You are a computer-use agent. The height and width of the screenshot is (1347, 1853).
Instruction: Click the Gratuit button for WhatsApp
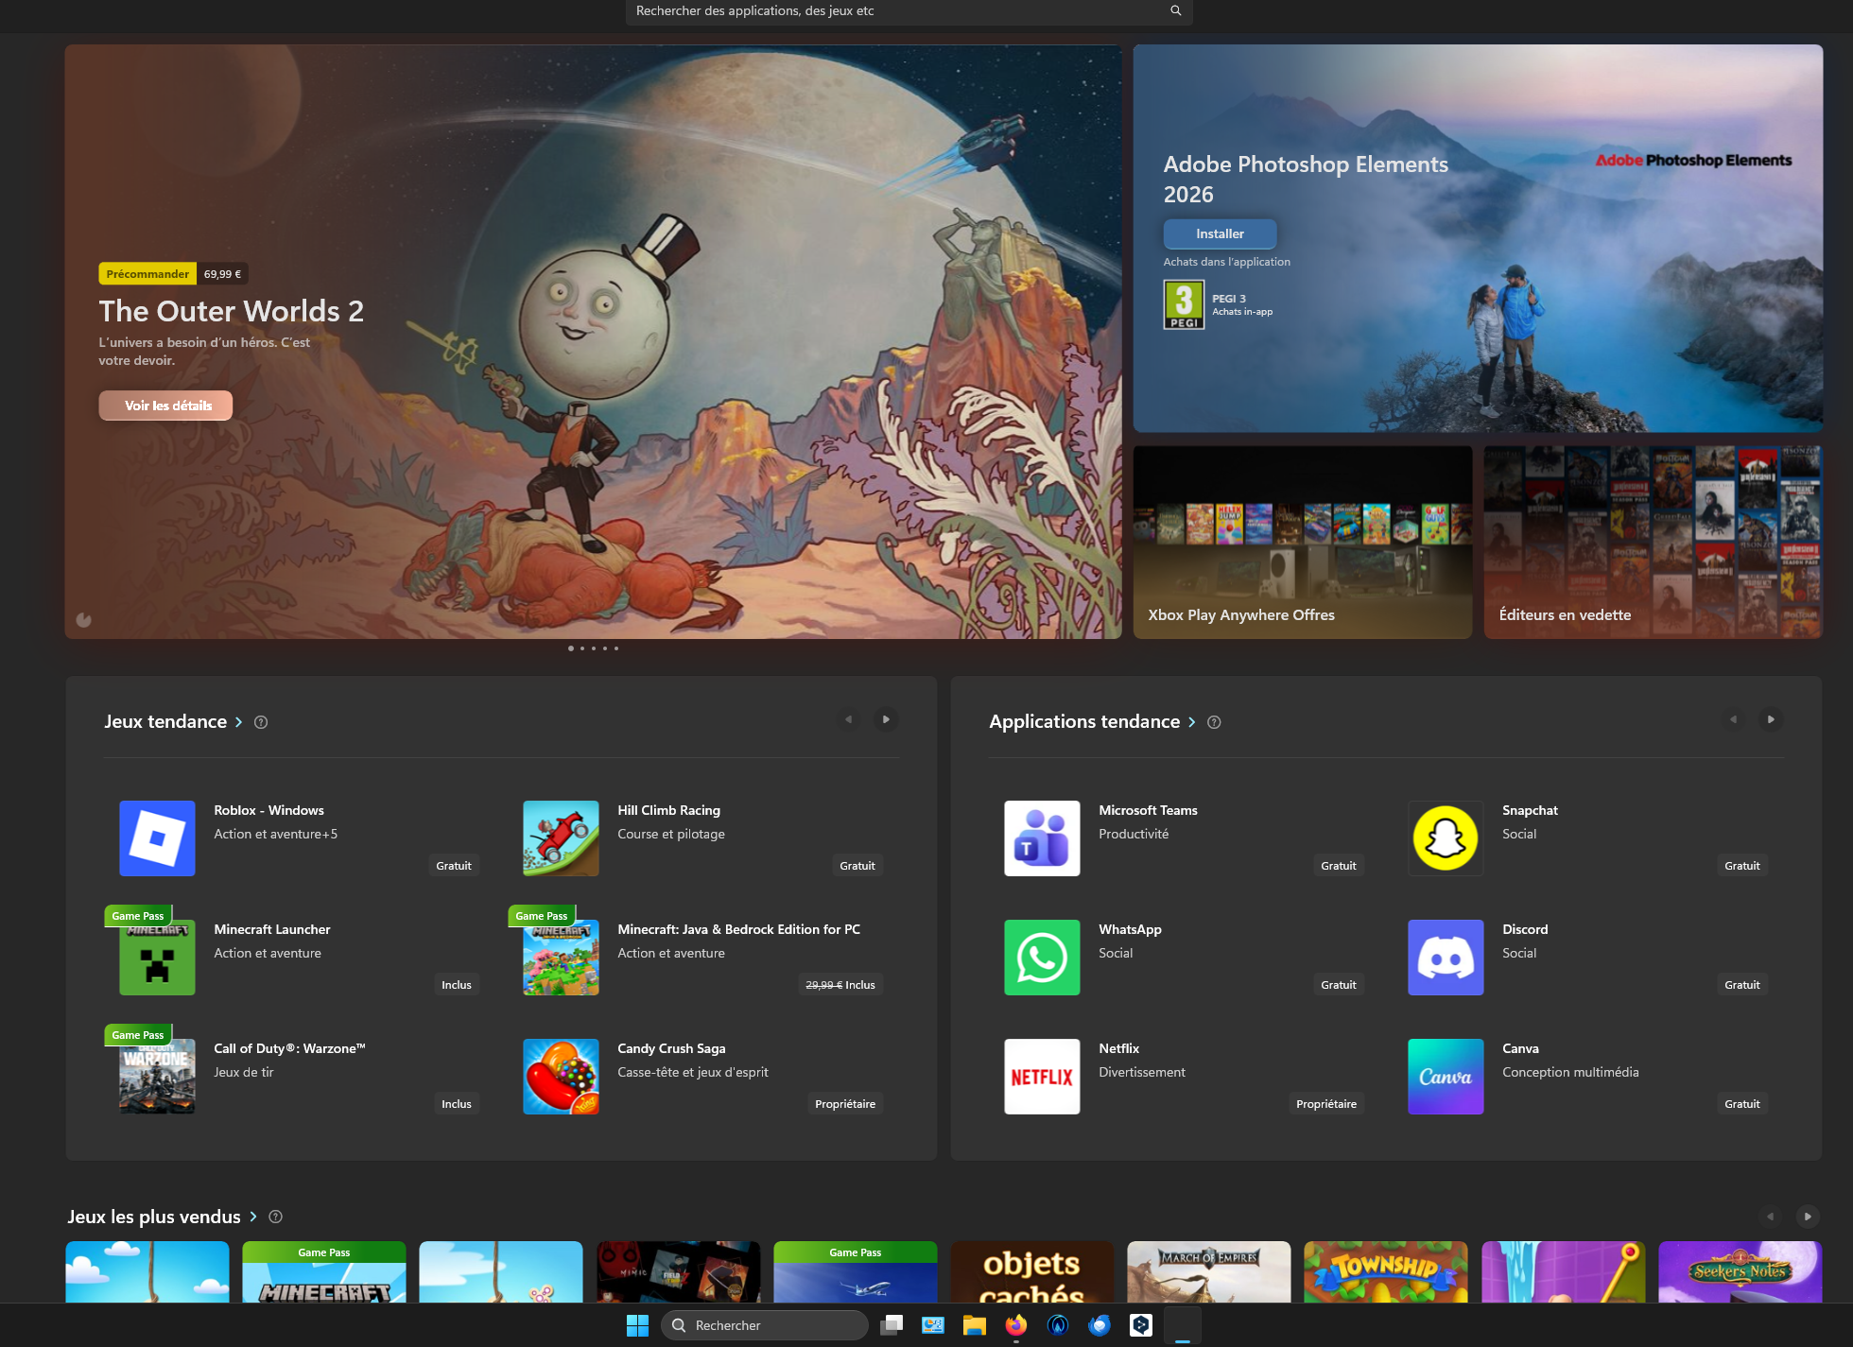[1339, 984]
